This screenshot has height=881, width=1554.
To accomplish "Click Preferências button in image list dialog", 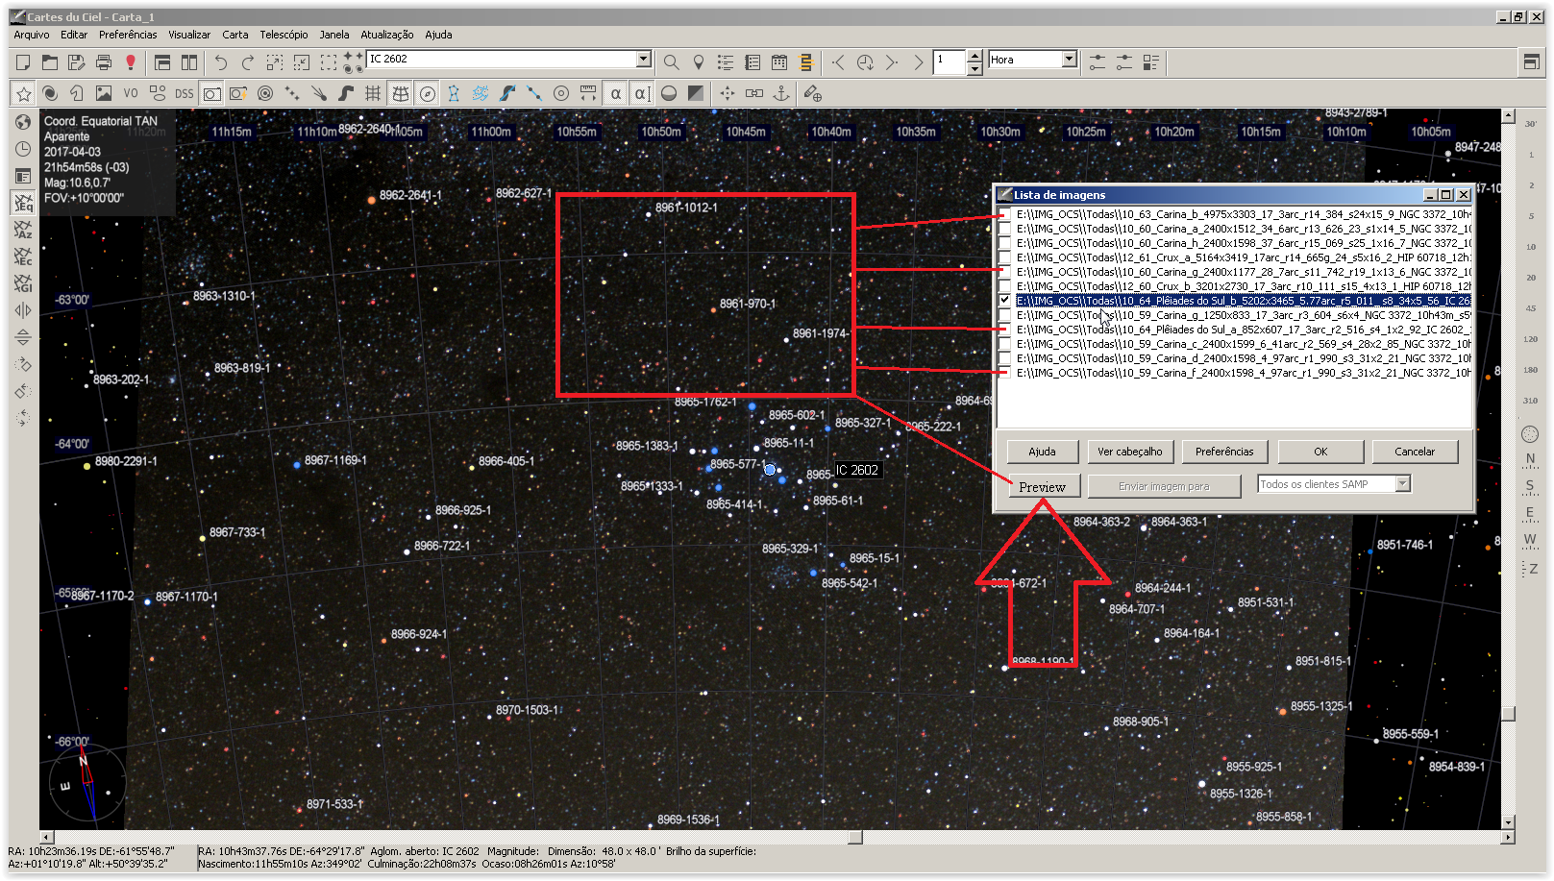I will [1224, 452].
